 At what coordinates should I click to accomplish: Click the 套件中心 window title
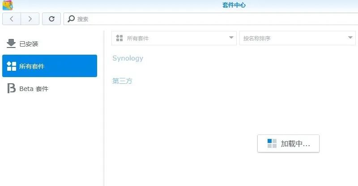pos(234,5)
